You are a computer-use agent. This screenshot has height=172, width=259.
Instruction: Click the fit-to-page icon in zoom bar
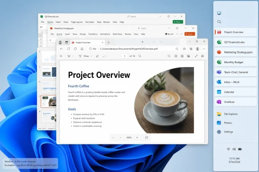(x=147, y=138)
